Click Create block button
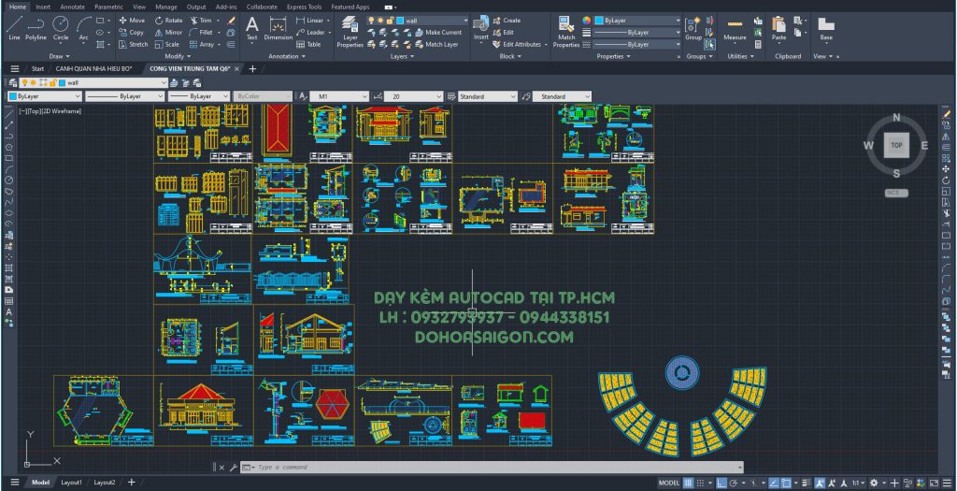This screenshot has height=491, width=957. coord(507,21)
